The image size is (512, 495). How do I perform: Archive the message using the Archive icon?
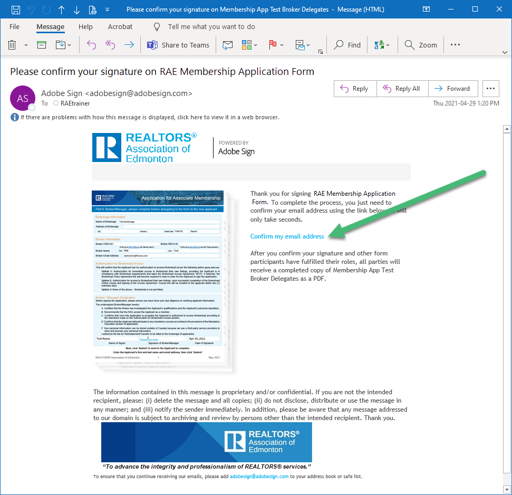click(42, 45)
